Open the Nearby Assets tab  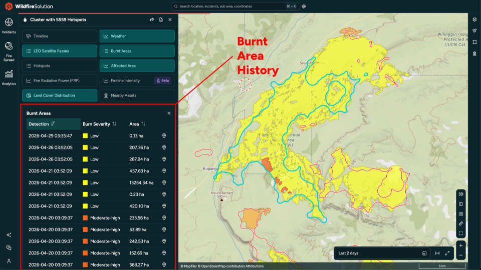tap(137, 95)
